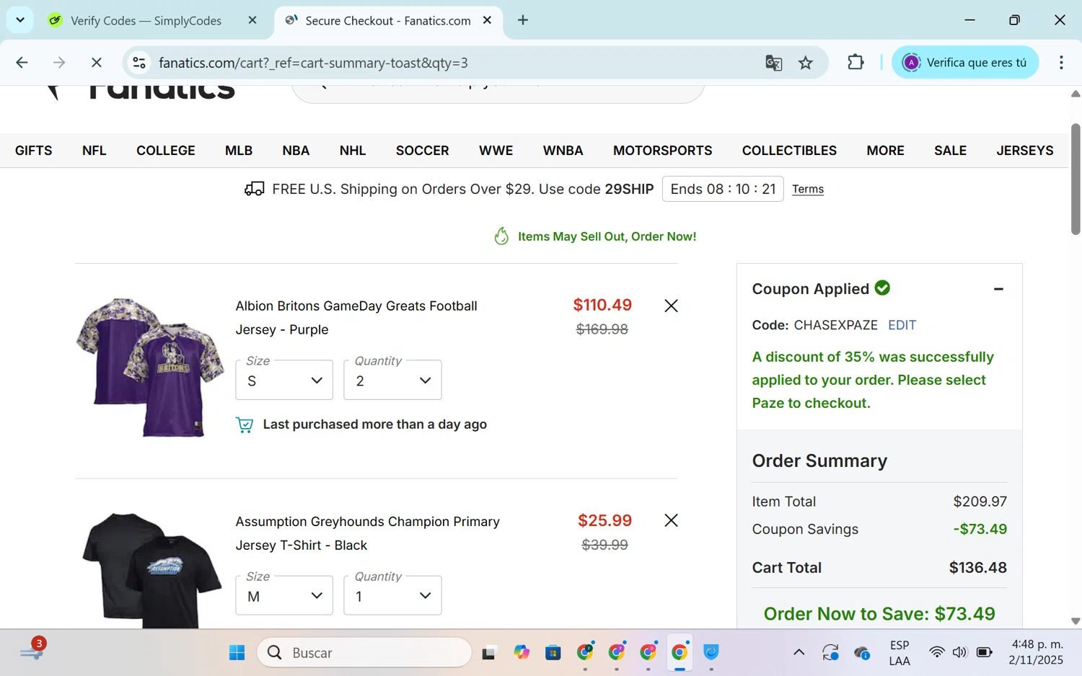Click the Buscar taskbar search box

pyautogui.click(x=364, y=653)
